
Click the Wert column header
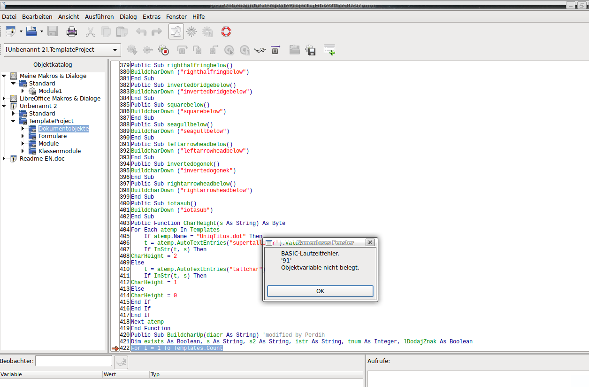[126, 374]
